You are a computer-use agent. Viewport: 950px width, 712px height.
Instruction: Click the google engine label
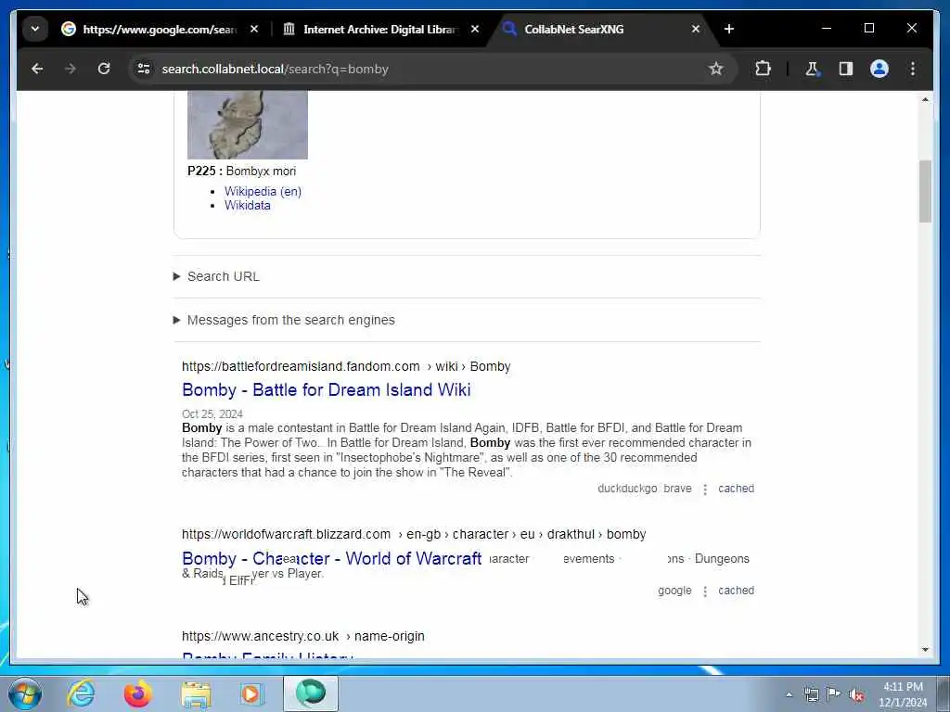pos(674,591)
